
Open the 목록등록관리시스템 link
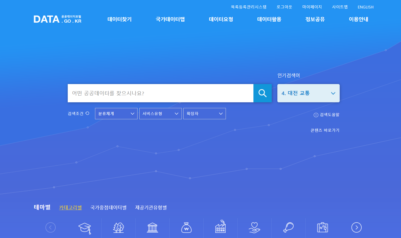click(249, 7)
